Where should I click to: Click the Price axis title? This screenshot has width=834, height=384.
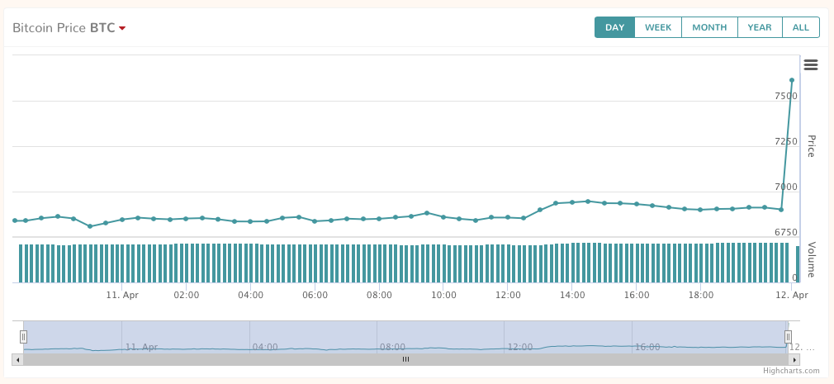[x=811, y=146]
